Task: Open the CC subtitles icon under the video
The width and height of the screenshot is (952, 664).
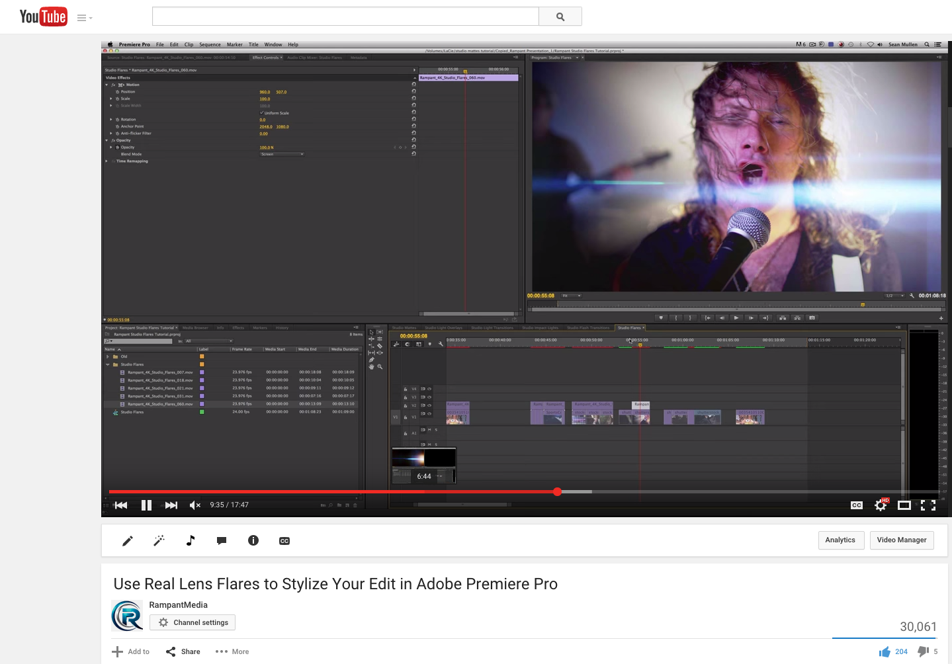Action: click(284, 541)
